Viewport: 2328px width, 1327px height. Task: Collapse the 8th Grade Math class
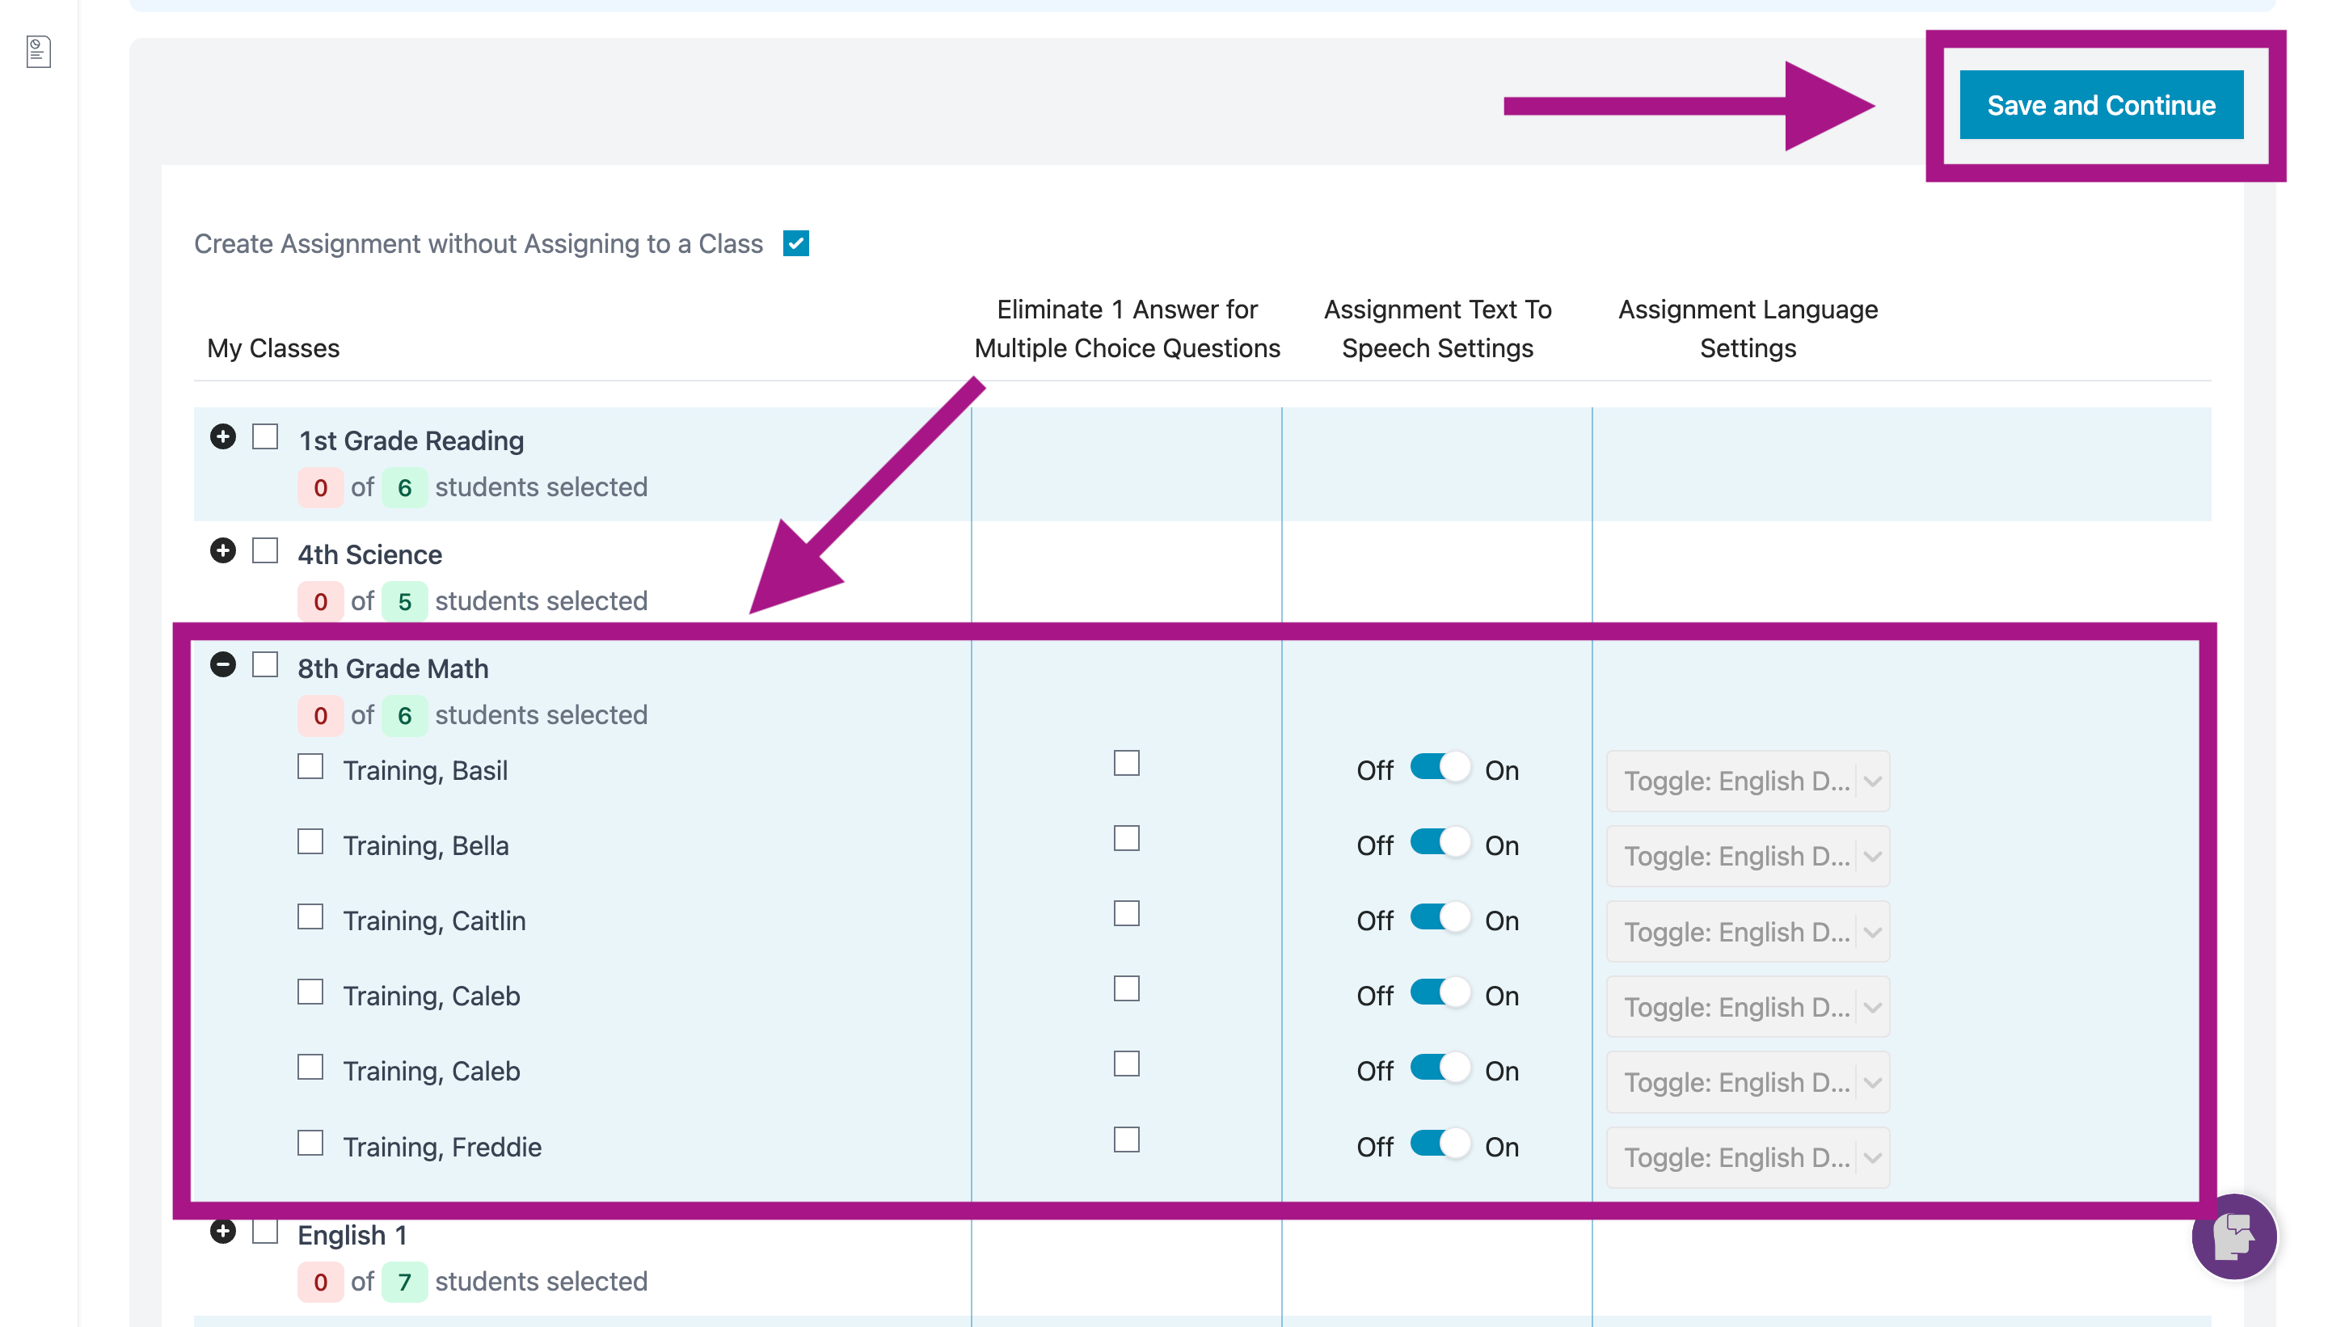(x=222, y=664)
